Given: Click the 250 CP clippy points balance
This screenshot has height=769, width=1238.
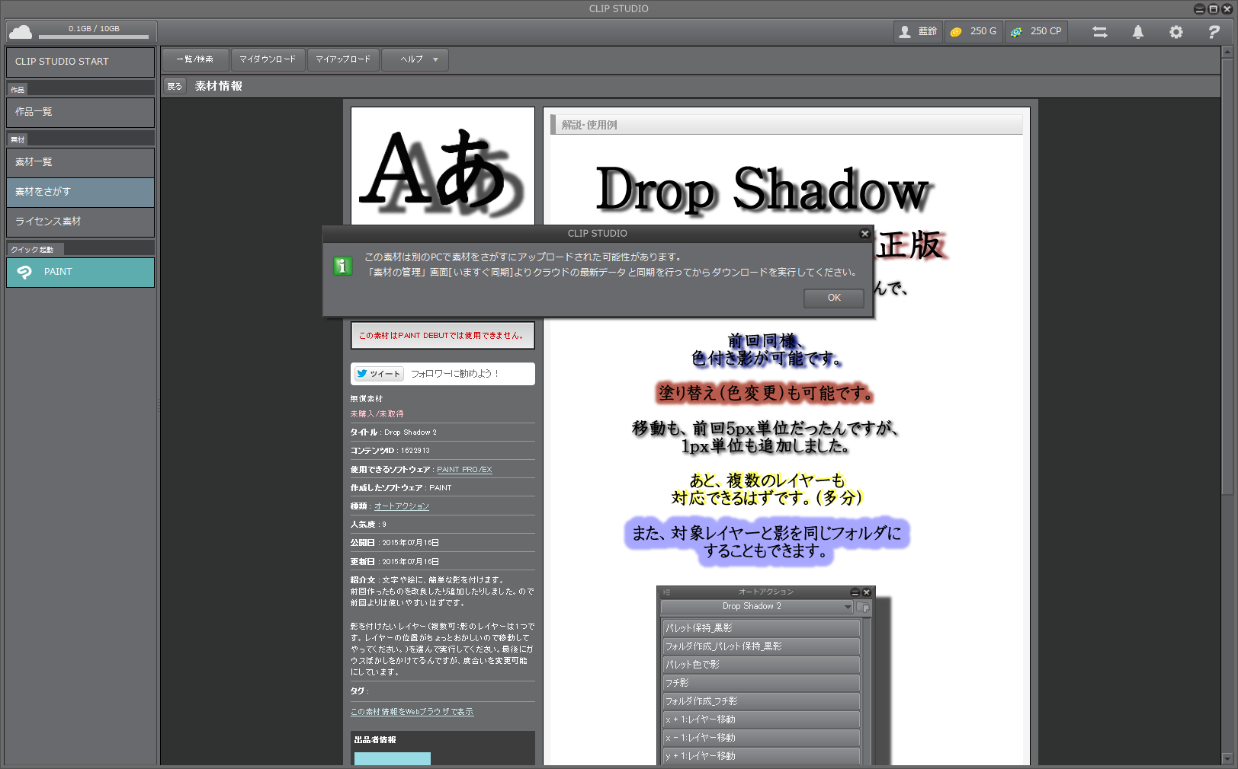Looking at the screenshot, I should pos(1036,32).
